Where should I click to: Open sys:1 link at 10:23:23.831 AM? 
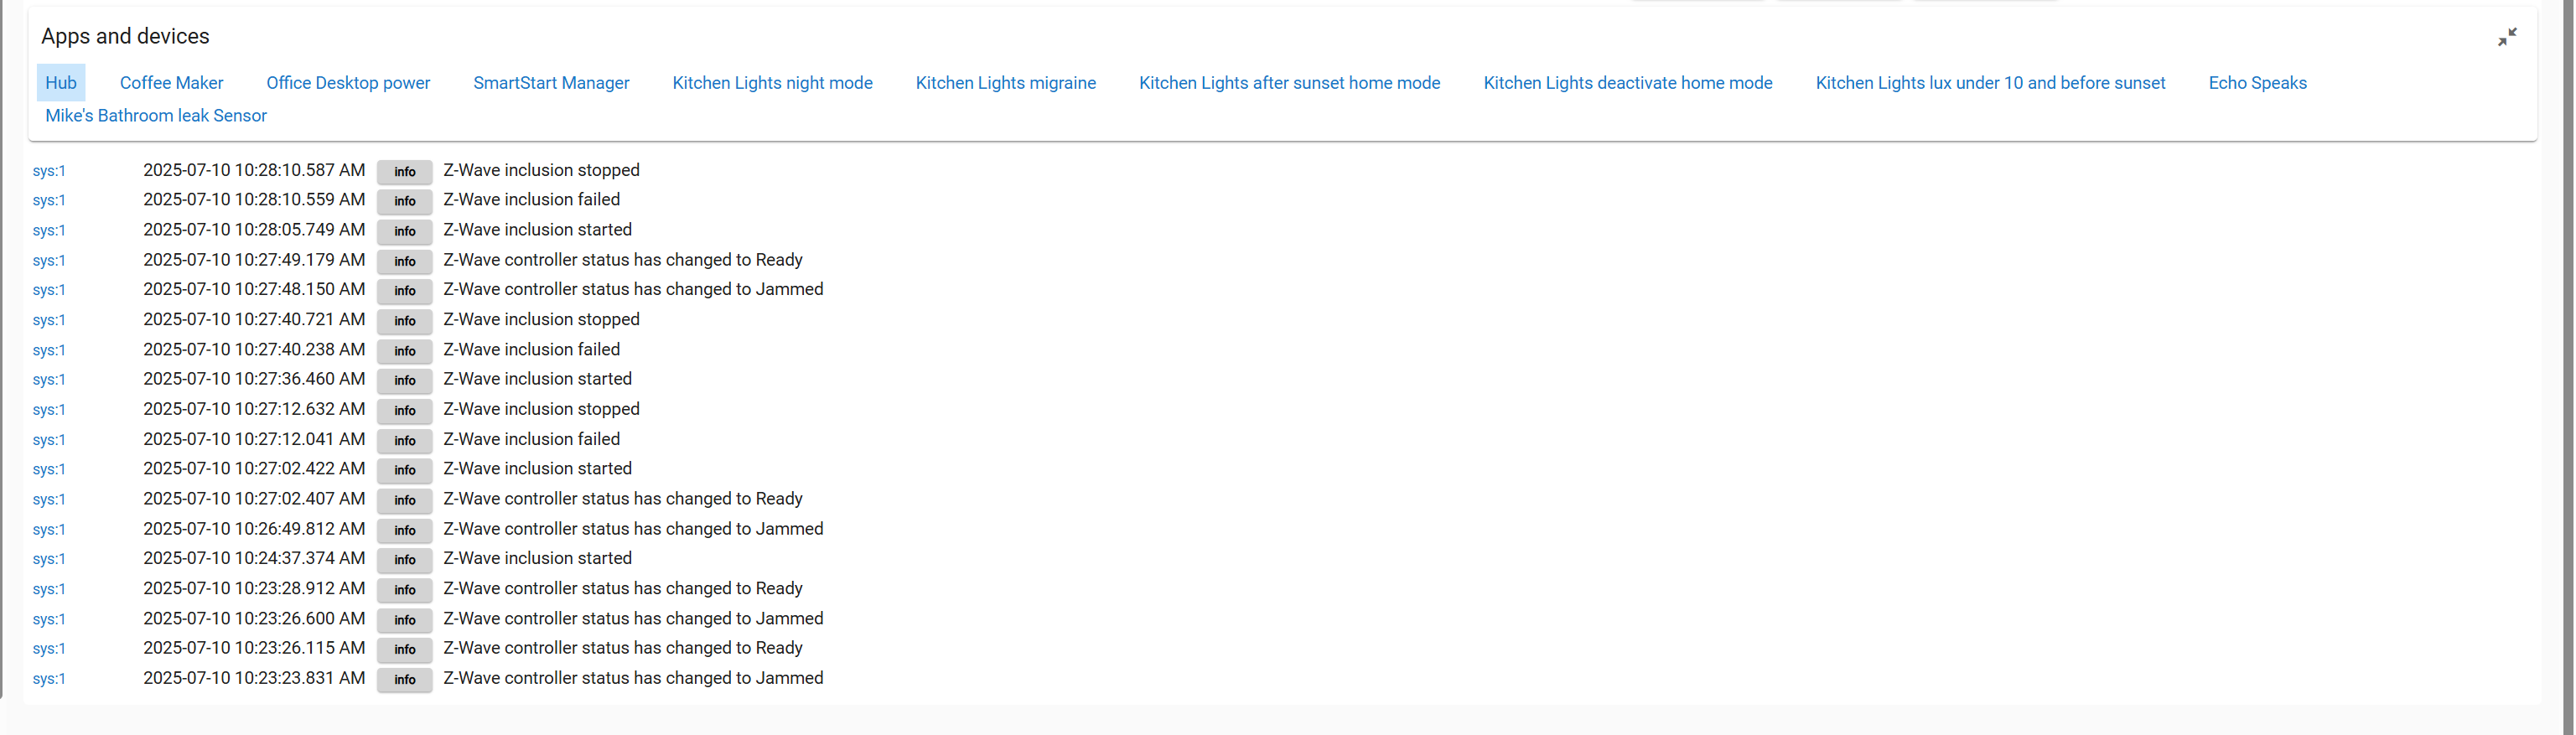coord(49,678)
